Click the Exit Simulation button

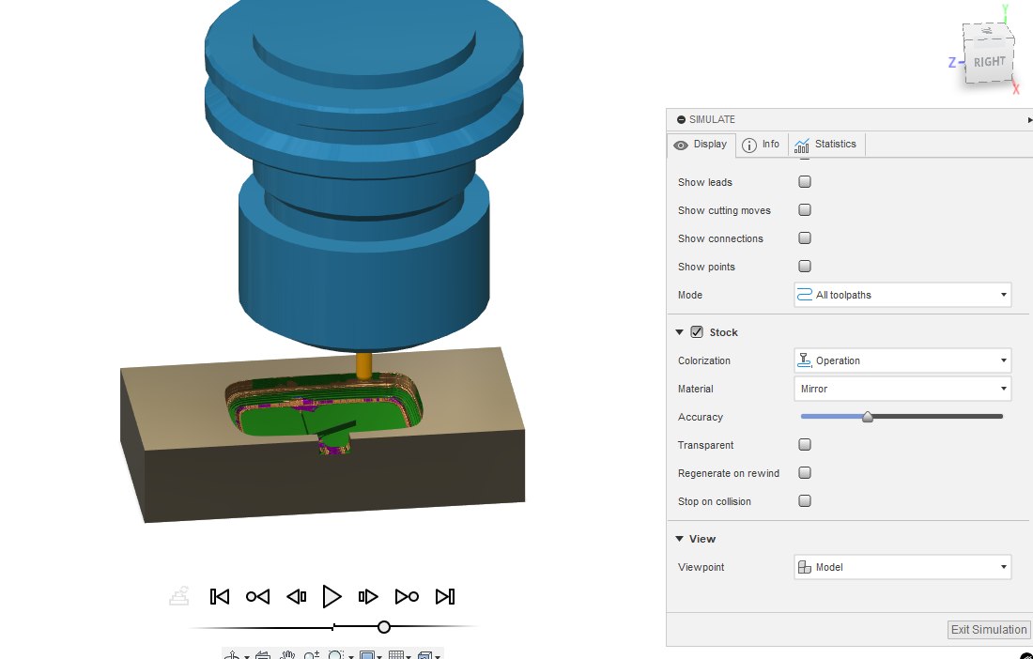[x=988, y=629]
